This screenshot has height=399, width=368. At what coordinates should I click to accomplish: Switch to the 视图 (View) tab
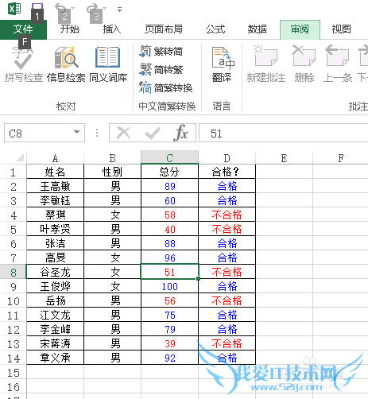(341, 29)
